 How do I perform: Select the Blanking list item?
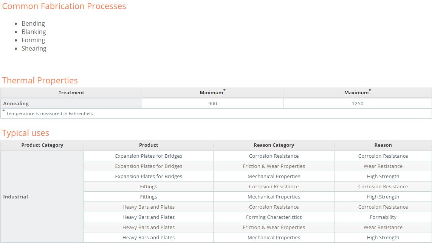coord(34,32)
